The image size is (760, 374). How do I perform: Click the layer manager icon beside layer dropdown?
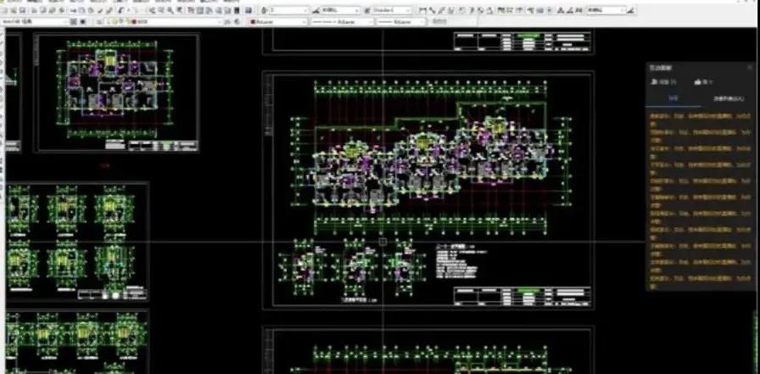[99, 22]
